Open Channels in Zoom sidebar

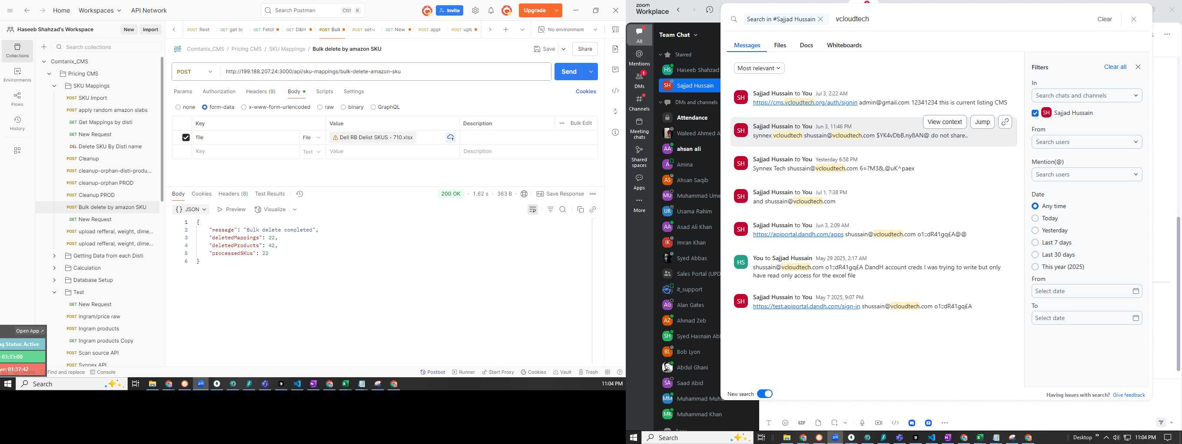coord(639,102)
